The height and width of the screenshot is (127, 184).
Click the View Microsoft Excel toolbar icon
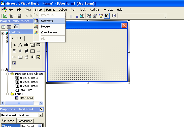pos(5,16)
